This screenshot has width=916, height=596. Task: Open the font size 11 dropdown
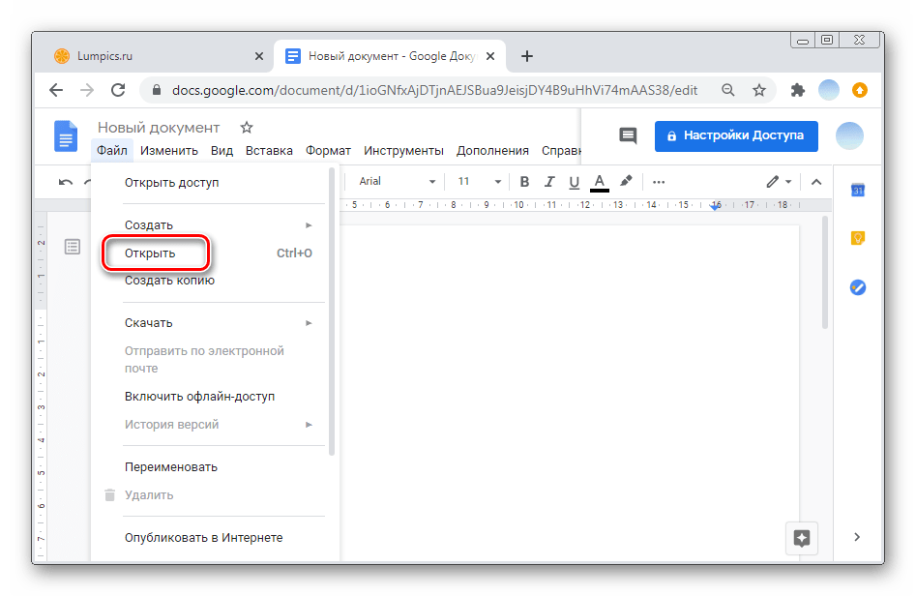(480, 182)
